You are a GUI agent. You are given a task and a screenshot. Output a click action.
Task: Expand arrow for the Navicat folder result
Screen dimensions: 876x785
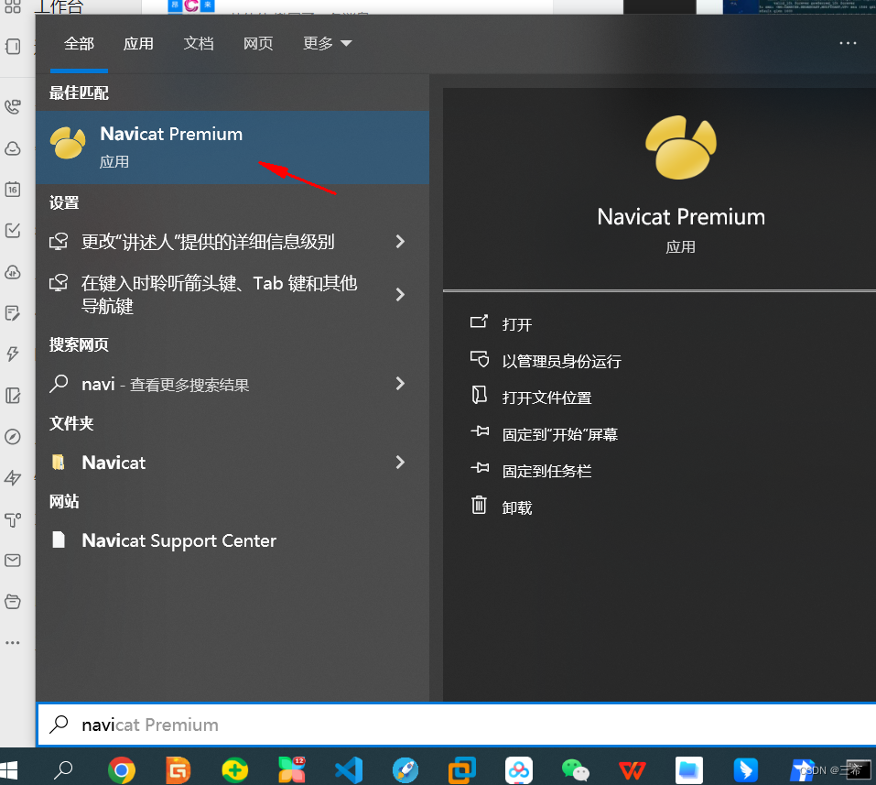(x=400, y=463)
